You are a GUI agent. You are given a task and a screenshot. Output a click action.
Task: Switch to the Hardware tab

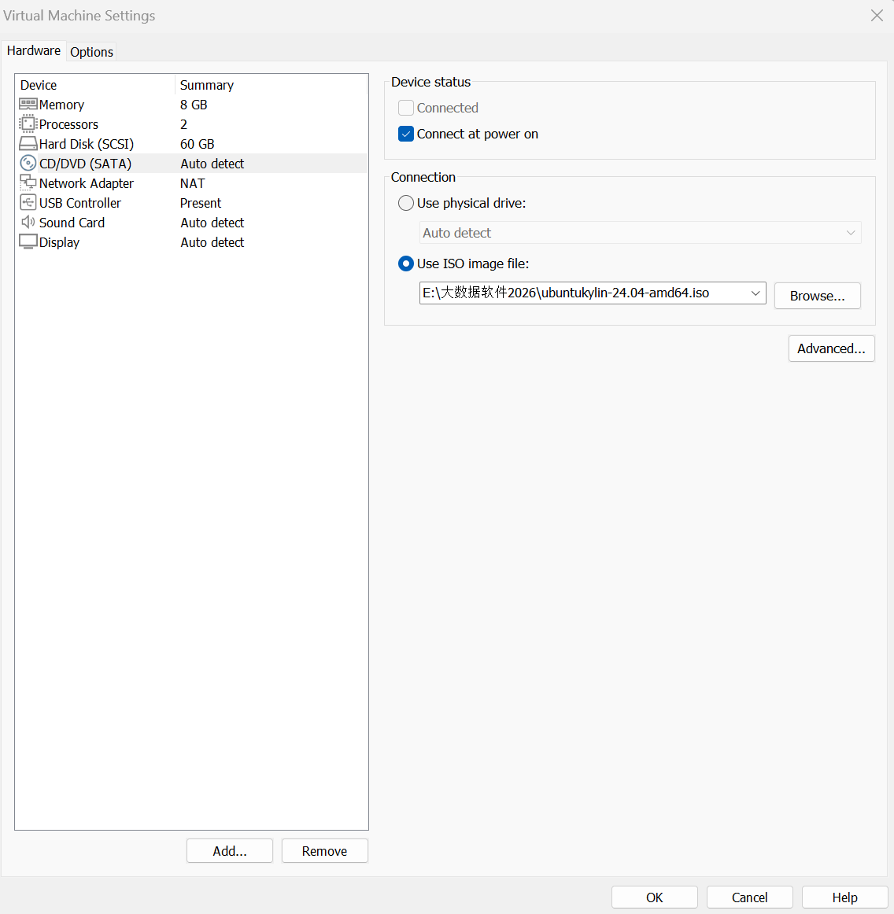tap(34, 50)
